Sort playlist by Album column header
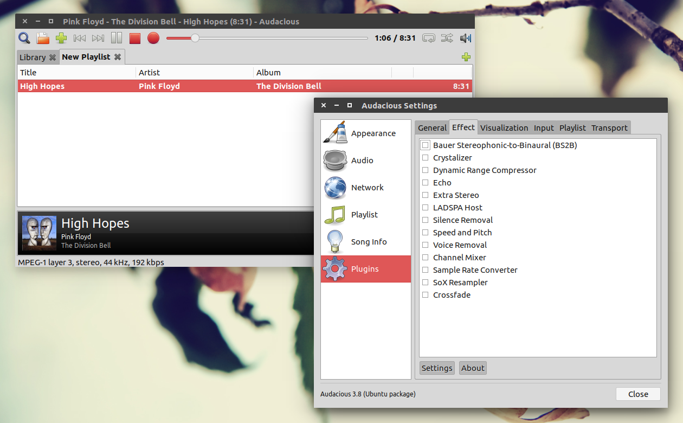The height and width of the screenshot is (423, 683). 323,73
